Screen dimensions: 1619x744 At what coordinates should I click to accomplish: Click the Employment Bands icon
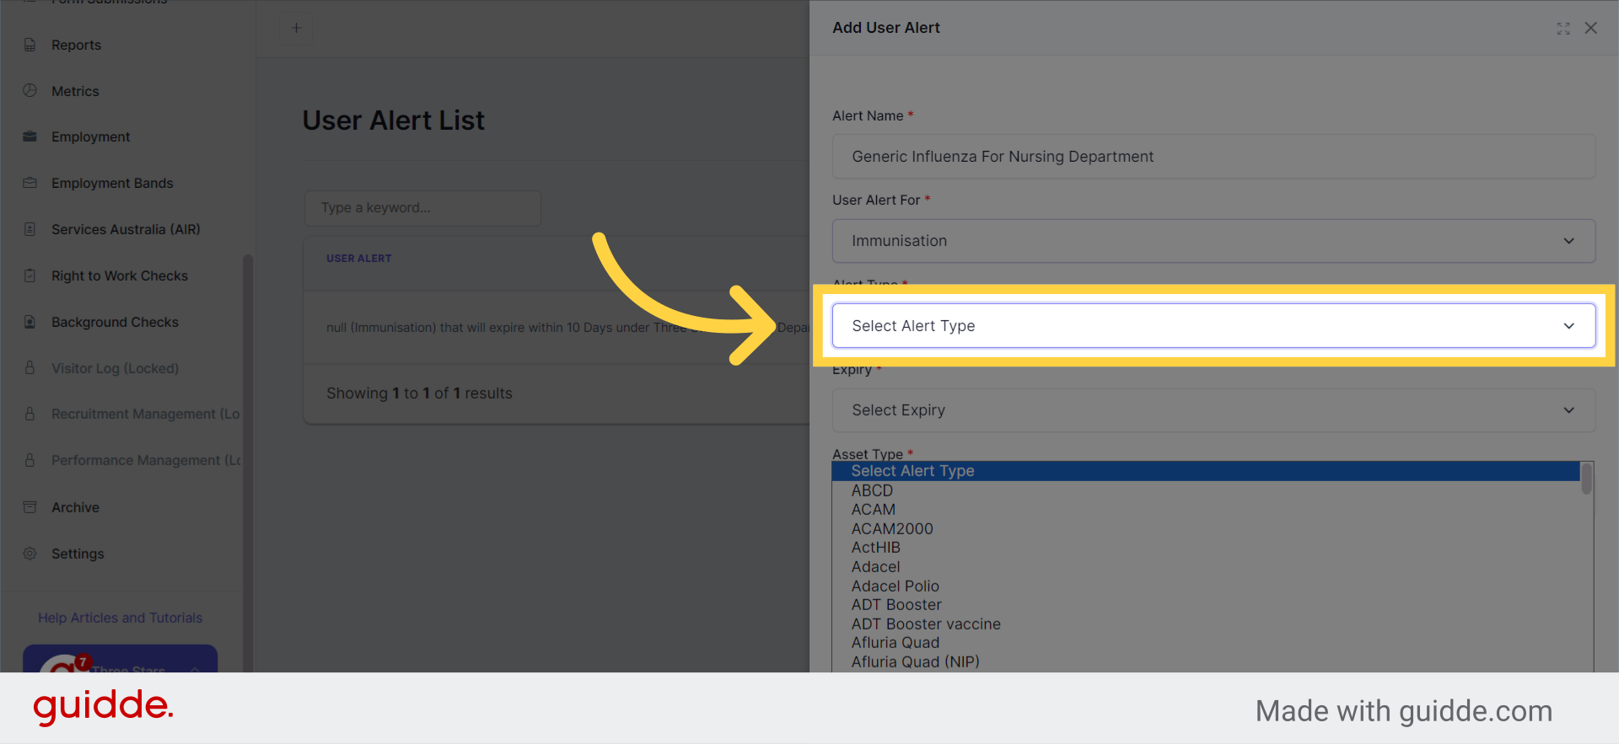tap(30, 183)
